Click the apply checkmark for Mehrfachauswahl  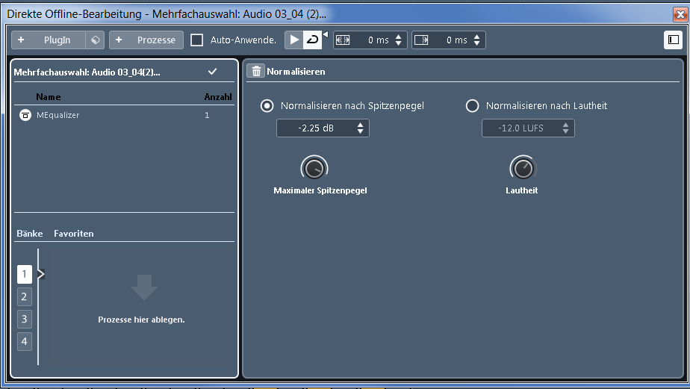click(212, 72)
